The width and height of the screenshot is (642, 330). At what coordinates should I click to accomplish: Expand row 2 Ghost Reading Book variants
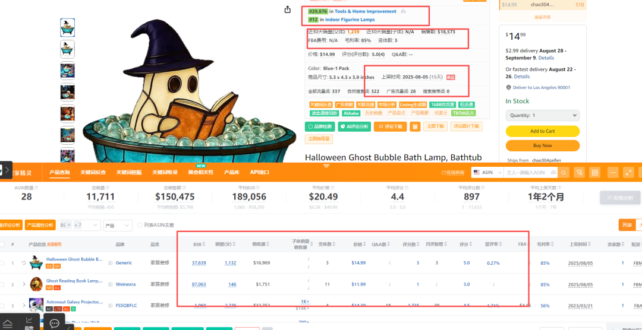[24, 284]
